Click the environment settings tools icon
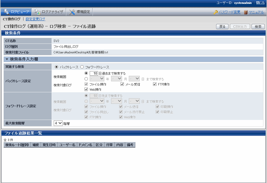 pos(72,12)
